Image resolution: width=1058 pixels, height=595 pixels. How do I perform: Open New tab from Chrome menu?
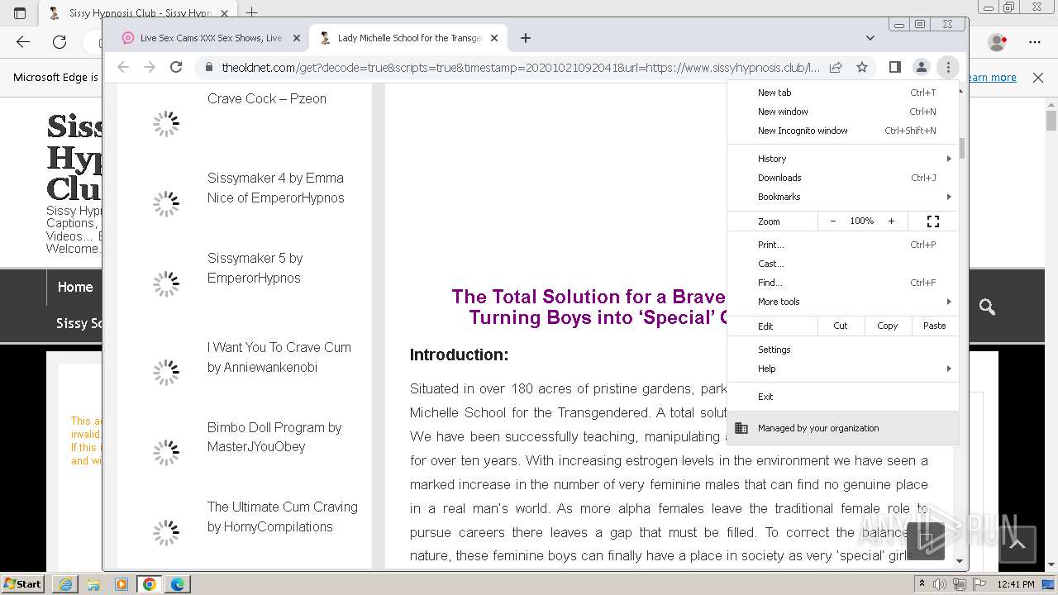click(843, 93)
